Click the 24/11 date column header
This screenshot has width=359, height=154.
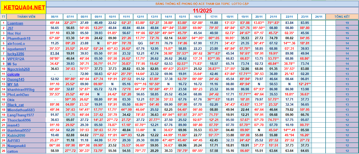coord(319,17)
